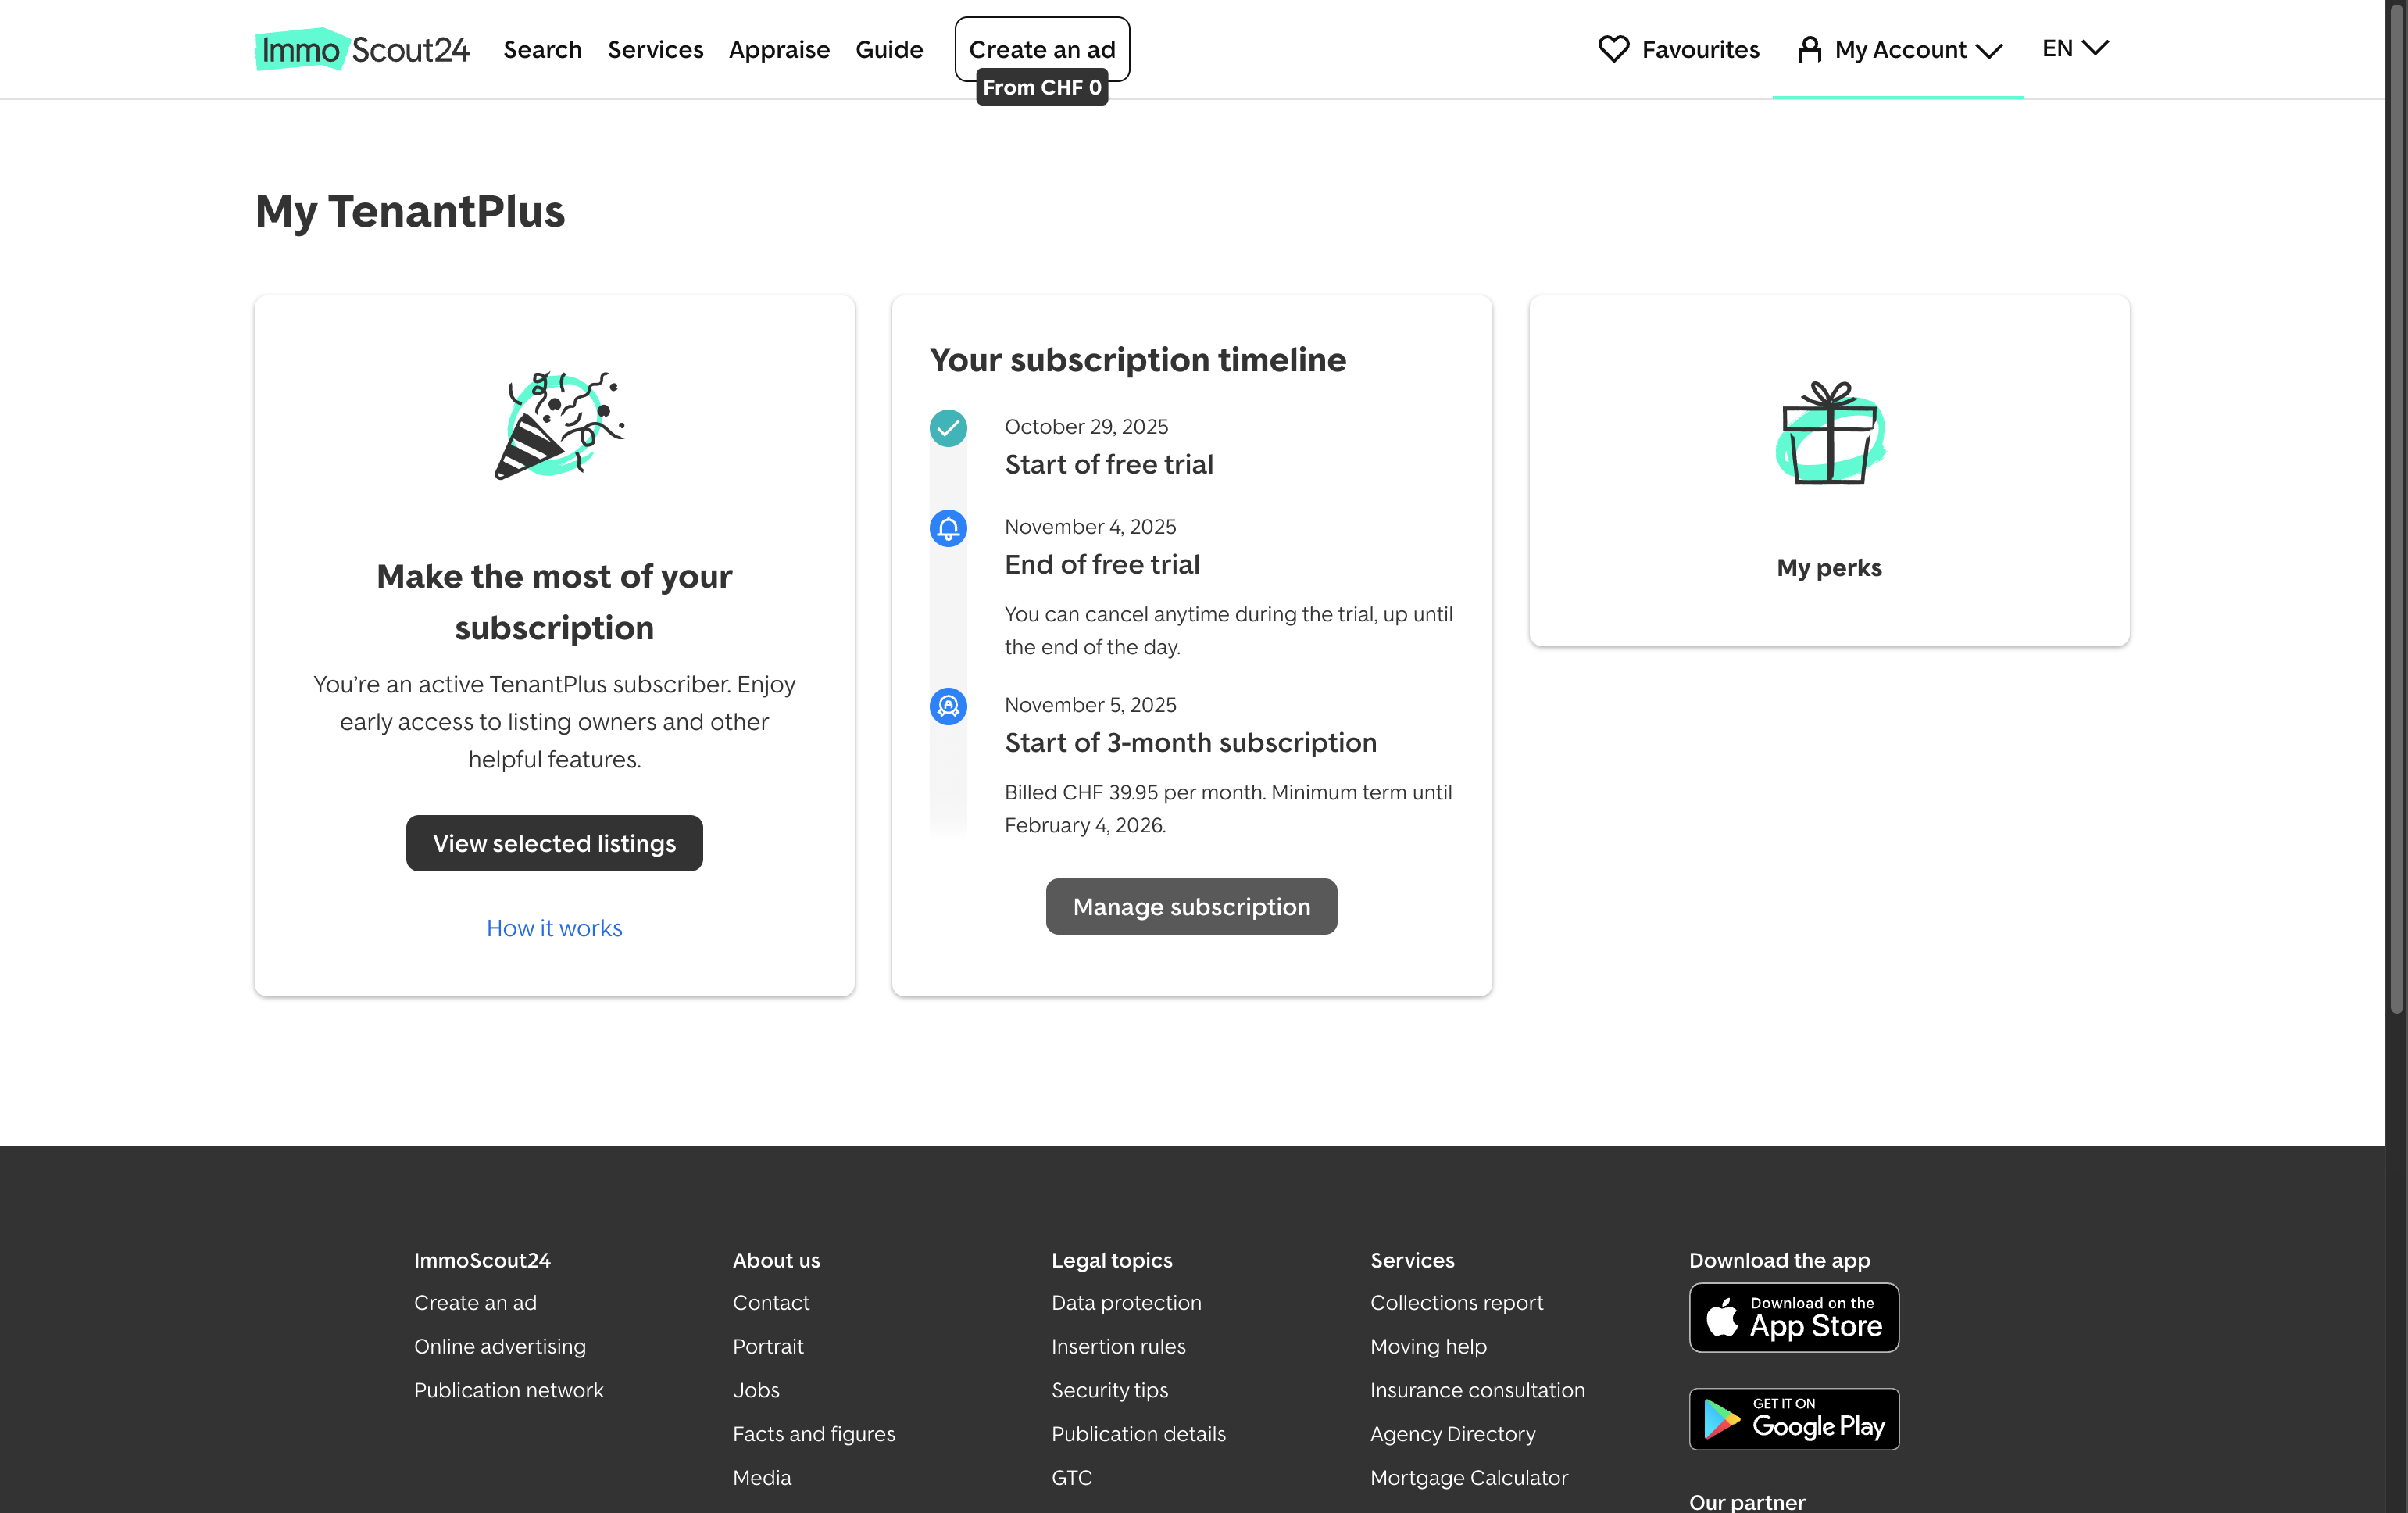2408x1513 pixels.
Task: Open Online advertising footer link
Action: coord(500,1346)
